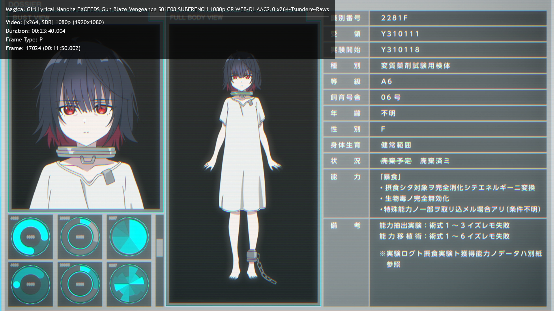
Task: Click the line starting "特殊能力ノ一部ヲ取リ込メル"
Action: click(x=460, y=209)
